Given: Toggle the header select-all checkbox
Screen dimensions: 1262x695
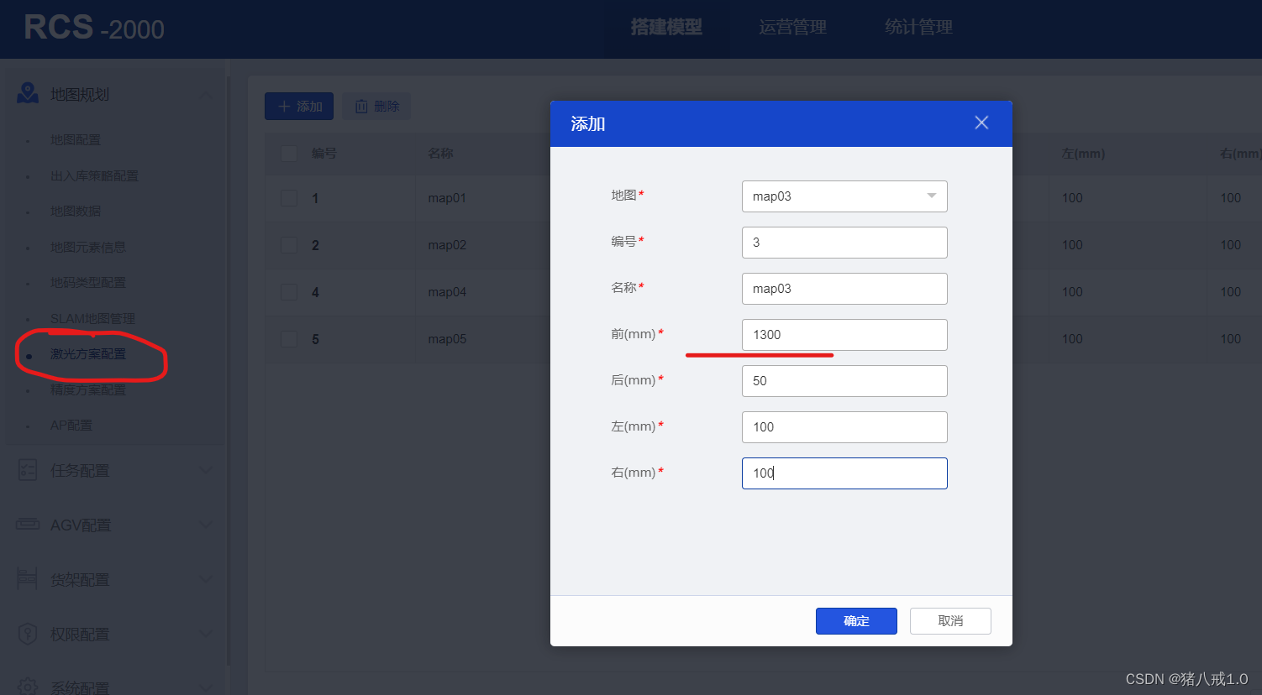Looking at the screenshot, I should click(289, 154).
